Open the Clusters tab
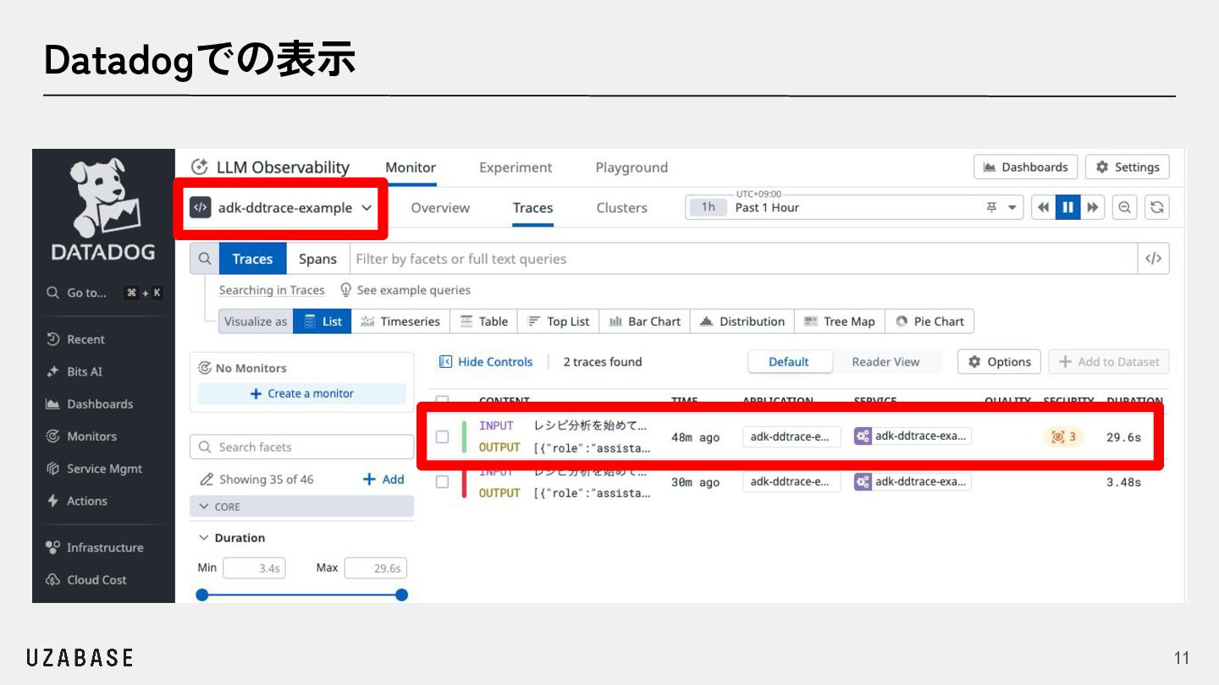1219x685 pixels. tap(621, 207)
